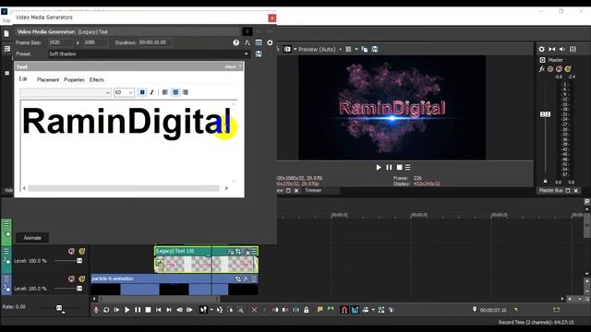Stop the video preview
The height and width of the screenshot is (332, 591).
[x=399, y=167]
